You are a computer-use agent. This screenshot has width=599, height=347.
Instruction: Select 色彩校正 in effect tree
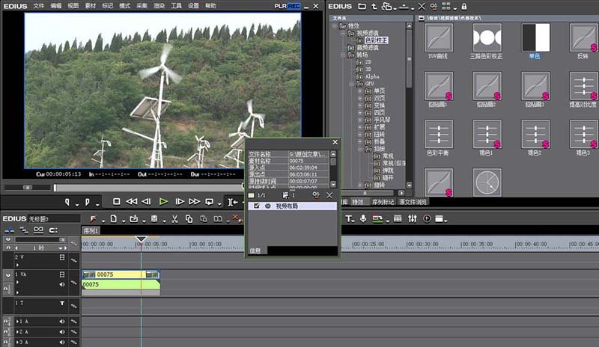(376, 40)
